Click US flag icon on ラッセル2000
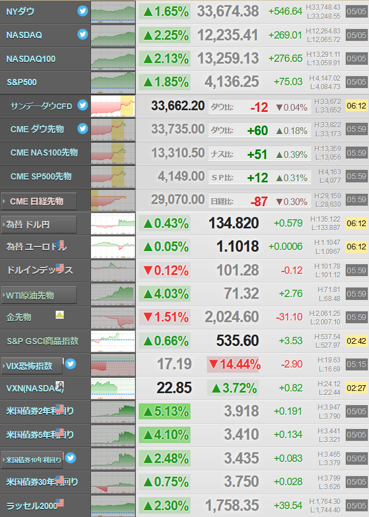The image size is (369, 517). [60, 502]
